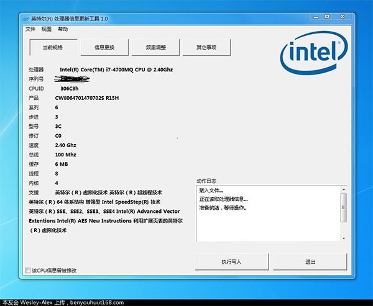Switch to the 当前规格 tab
The image size is (373, 306).
click(53, 47)
